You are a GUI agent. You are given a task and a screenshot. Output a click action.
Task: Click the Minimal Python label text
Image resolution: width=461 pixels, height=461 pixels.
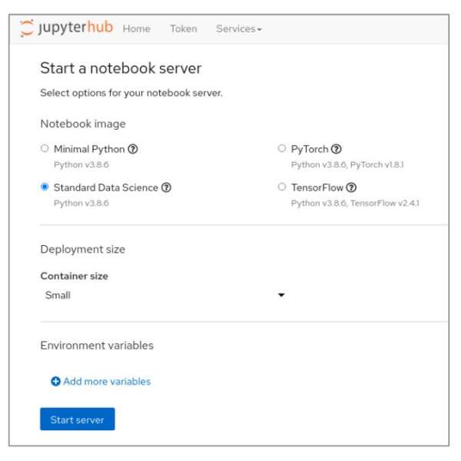coord(88,149)
